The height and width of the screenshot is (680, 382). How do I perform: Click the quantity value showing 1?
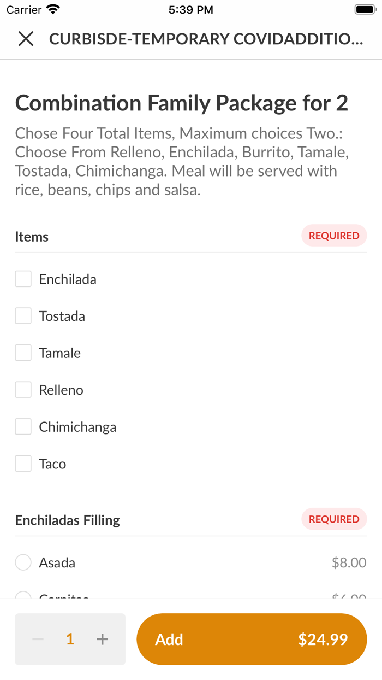tap(69, 639)
